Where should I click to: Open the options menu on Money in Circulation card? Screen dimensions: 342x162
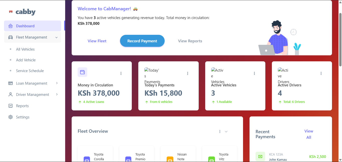(x=121, y=73)
